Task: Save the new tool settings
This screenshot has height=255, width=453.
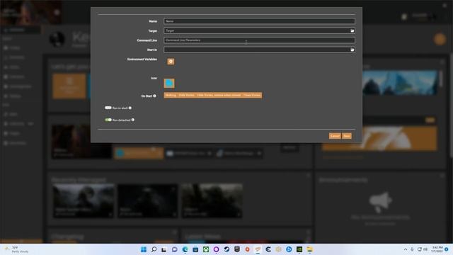Action: pyautogui.click(x=347, y=136)
